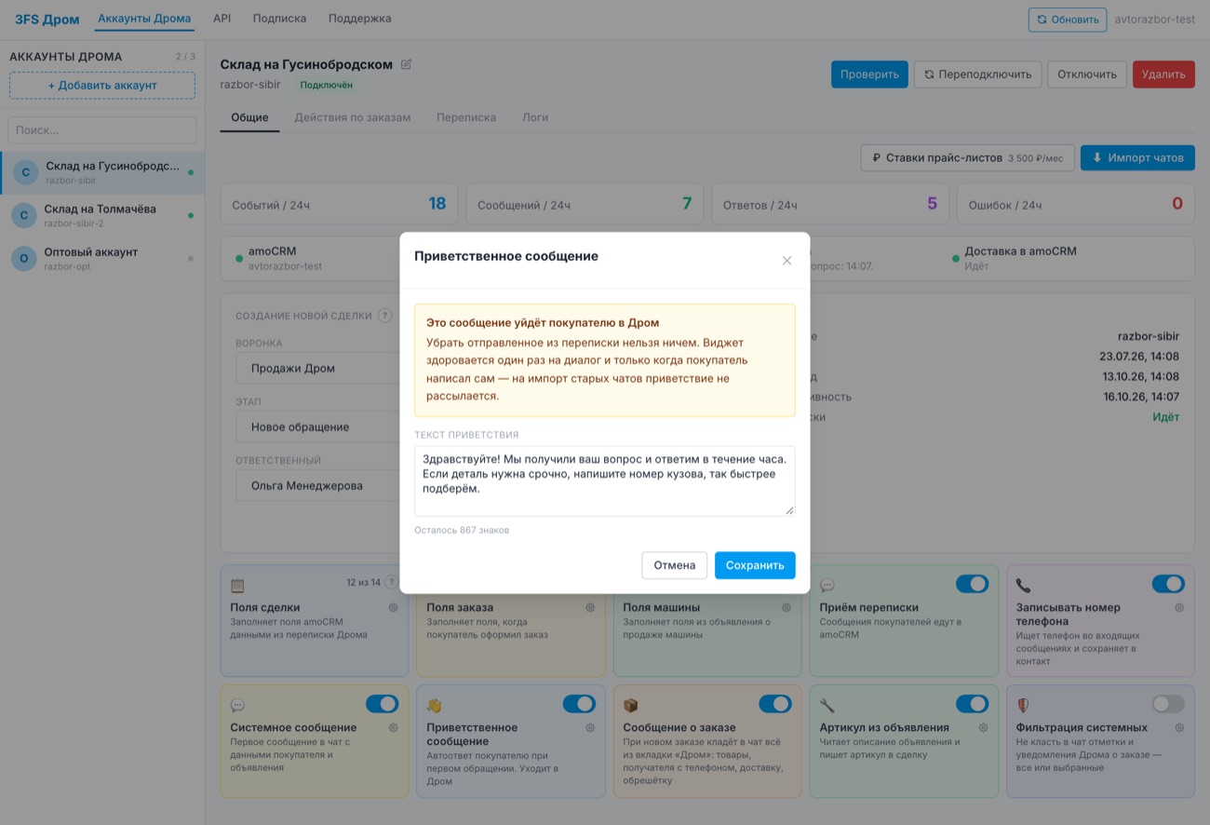Image resolution: width=1210 pixels, height=825 pixels.
Task: Open gear on Артикул из объявления card
Action: (983, 727)
